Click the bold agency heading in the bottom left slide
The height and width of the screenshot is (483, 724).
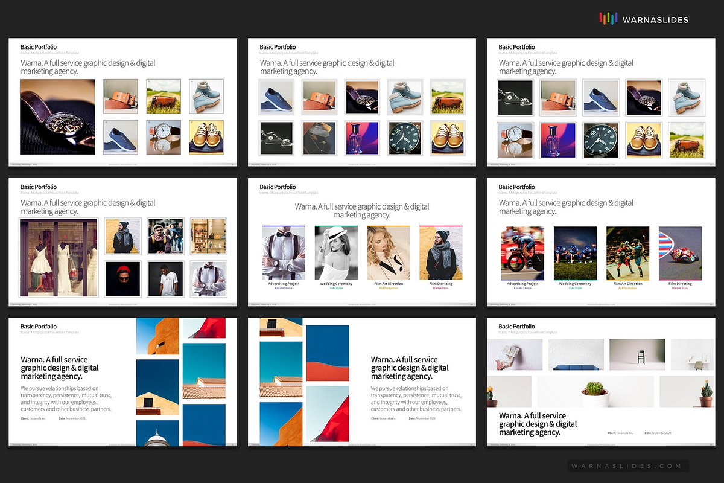click(60, 368)
